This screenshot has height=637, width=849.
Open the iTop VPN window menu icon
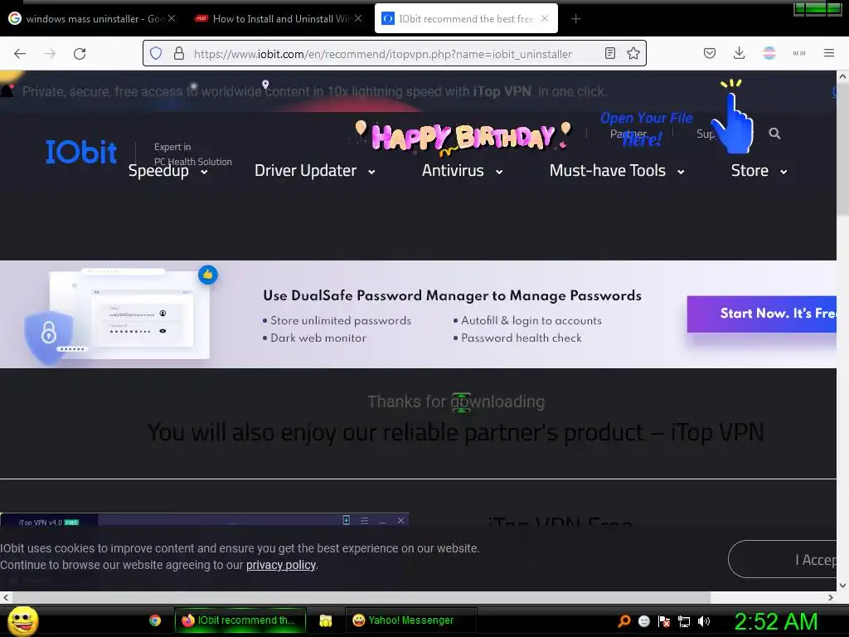(365, 521)
